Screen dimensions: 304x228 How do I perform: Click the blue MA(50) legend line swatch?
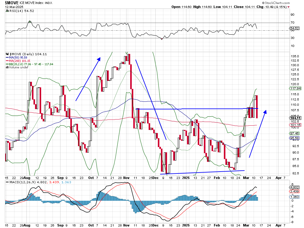click(x=7, y=57)
